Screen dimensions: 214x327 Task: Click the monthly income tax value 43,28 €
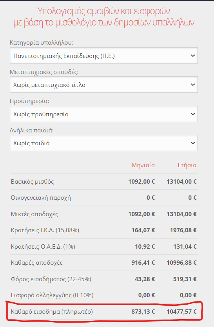click(x=145, y=279)
